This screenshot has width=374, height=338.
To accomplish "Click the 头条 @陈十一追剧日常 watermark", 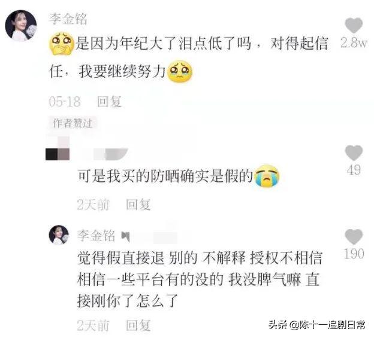I will pos(317,324).
